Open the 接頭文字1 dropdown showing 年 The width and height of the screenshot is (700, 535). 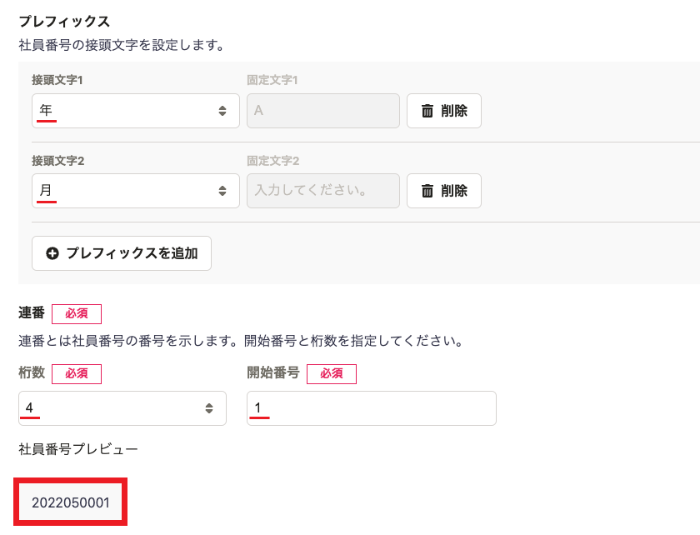click(x=136, y=111)
